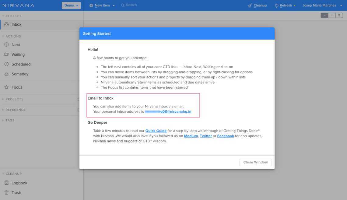The width and height of the screenshot is (347, 200).
Task: Click the Go Deeper heading
Action: coord(97,123)
